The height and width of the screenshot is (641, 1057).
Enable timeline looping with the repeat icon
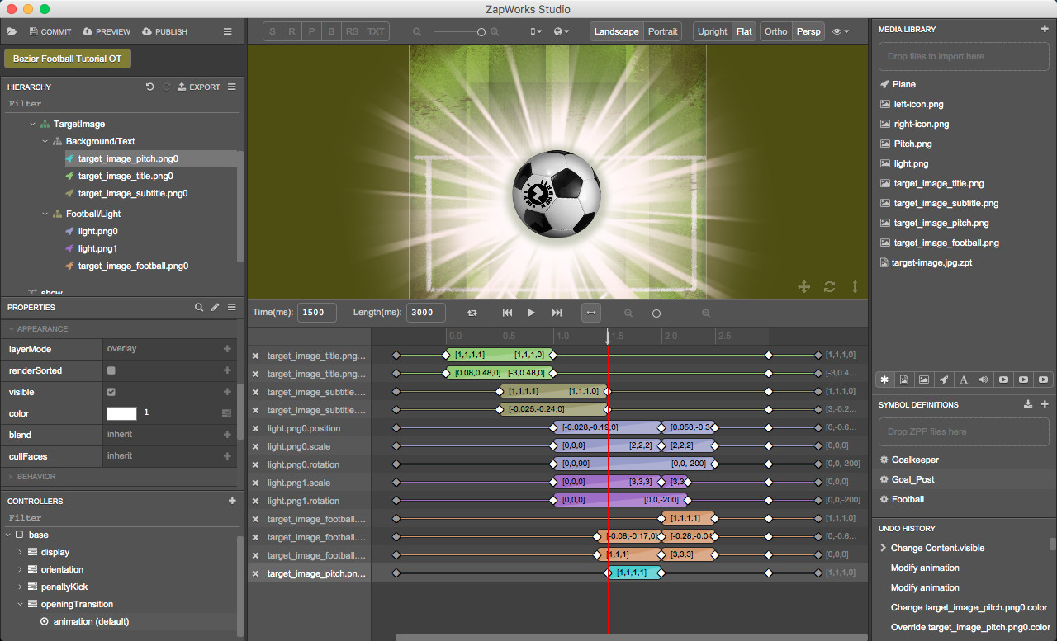click(x=472, y=313)
